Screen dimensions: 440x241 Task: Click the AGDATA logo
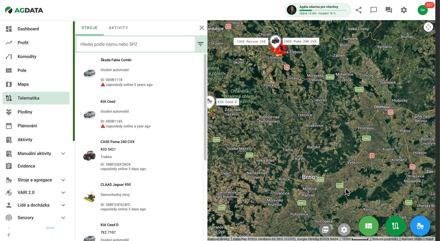pos(24,10)
